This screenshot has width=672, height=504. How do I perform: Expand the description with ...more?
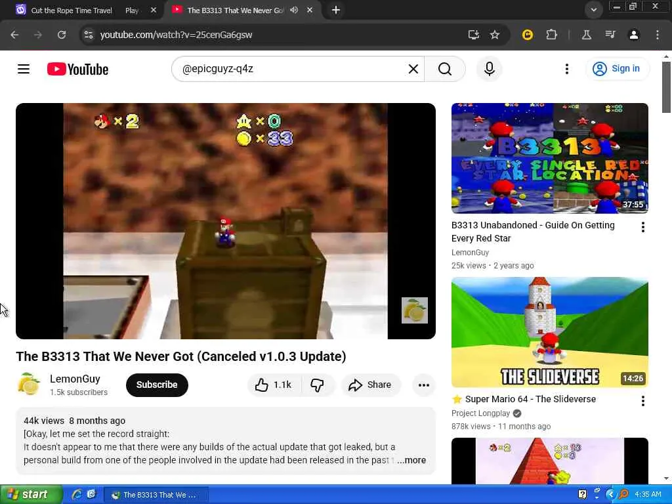tap(412, 460)
